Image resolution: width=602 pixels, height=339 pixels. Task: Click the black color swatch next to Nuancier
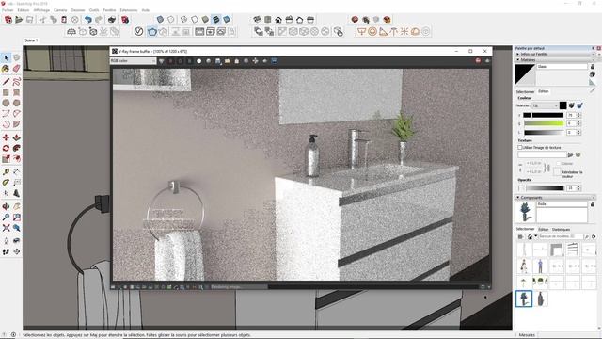tap(562, 105)
